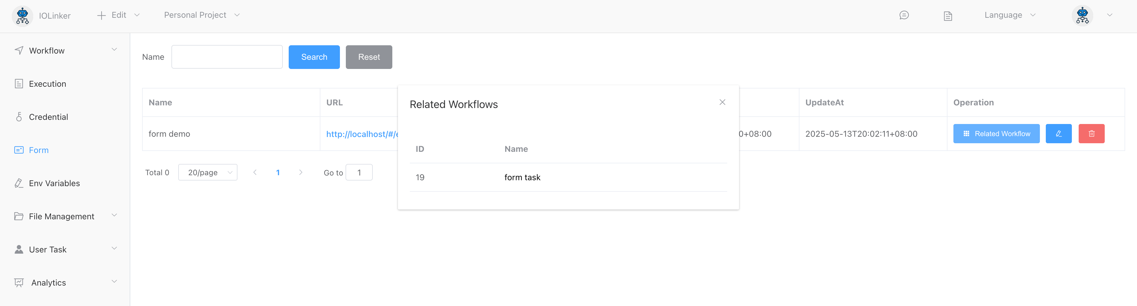Open the Language dropdown

coord(1009,15)
